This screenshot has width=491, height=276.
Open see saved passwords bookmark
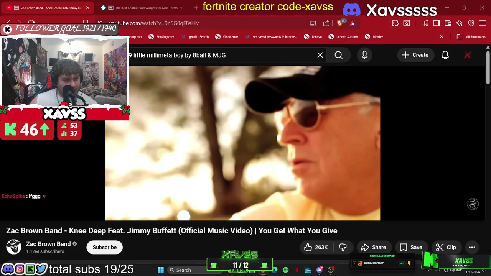tap(271, 37)
